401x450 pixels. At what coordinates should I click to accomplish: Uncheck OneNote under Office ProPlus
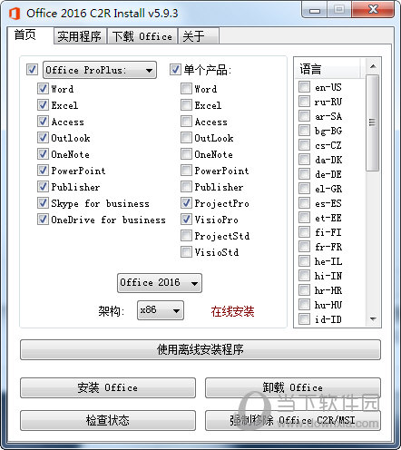(43, 153)
